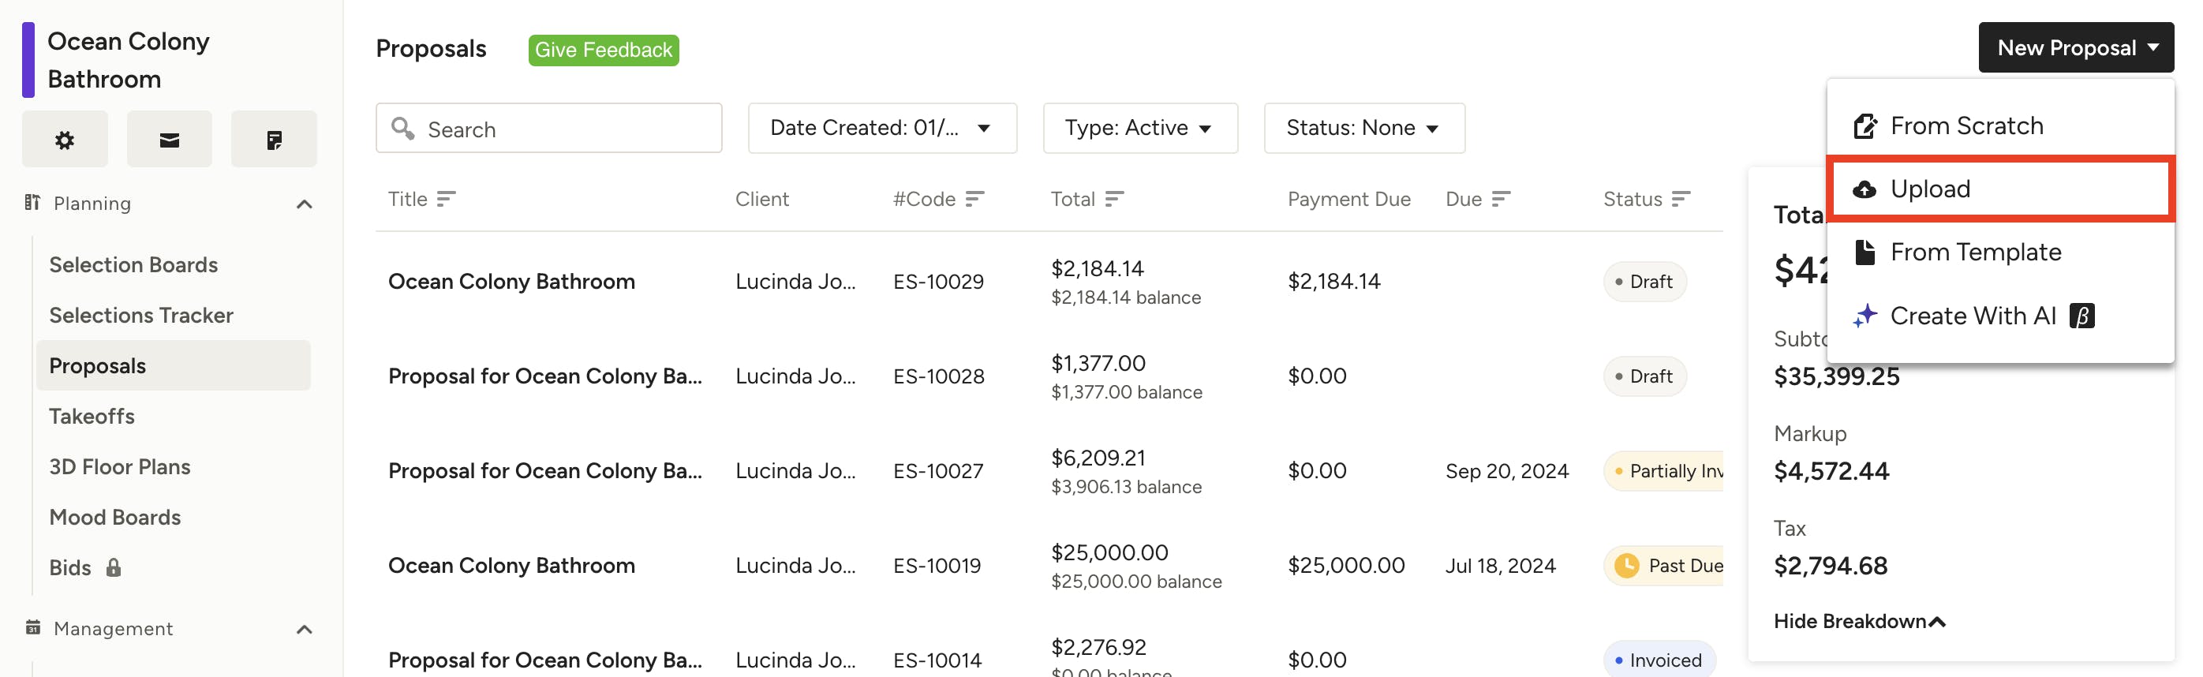This screenshot has width=2203, height=677.
Task: Sort by #Code column sort icon
Action: pyautogui.click(x=975, y=199)
